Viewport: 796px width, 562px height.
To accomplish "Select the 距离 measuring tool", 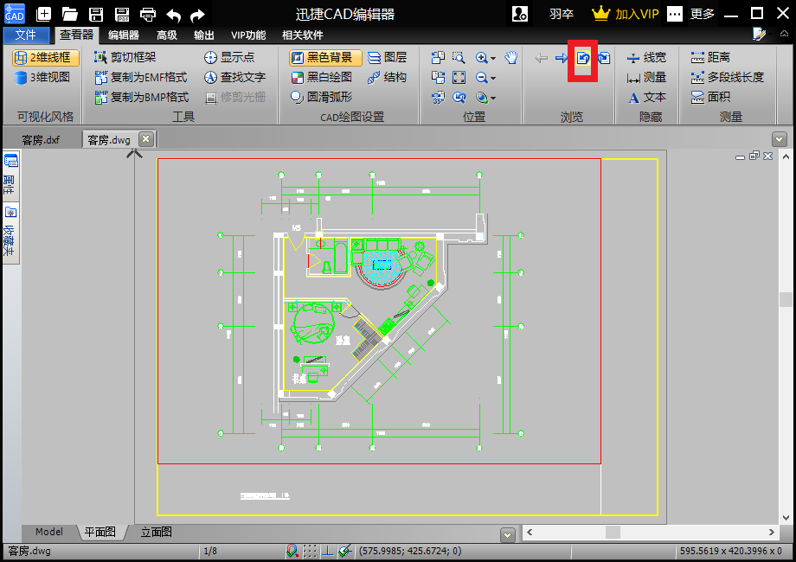I will [x=710, y=57].
